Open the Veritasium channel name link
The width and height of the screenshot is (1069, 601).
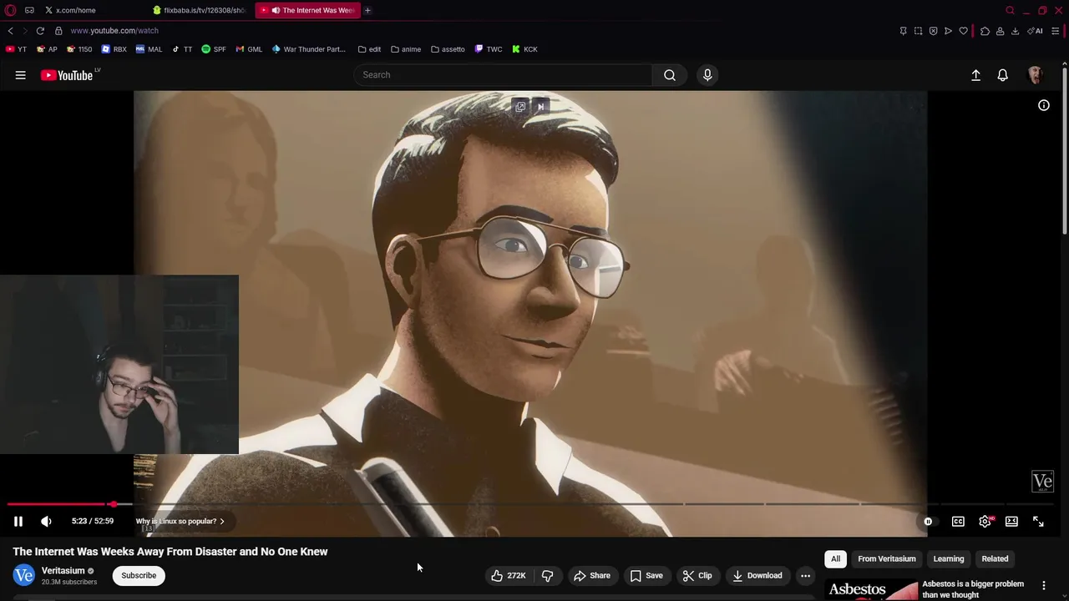click(x=63, y=571)
